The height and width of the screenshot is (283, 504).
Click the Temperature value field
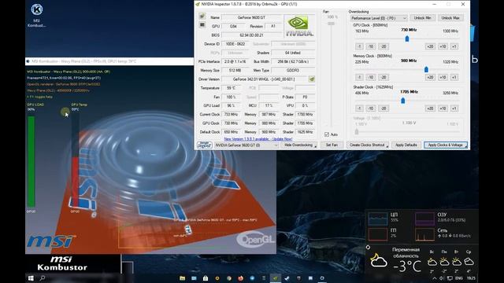[x=231, y=88]
